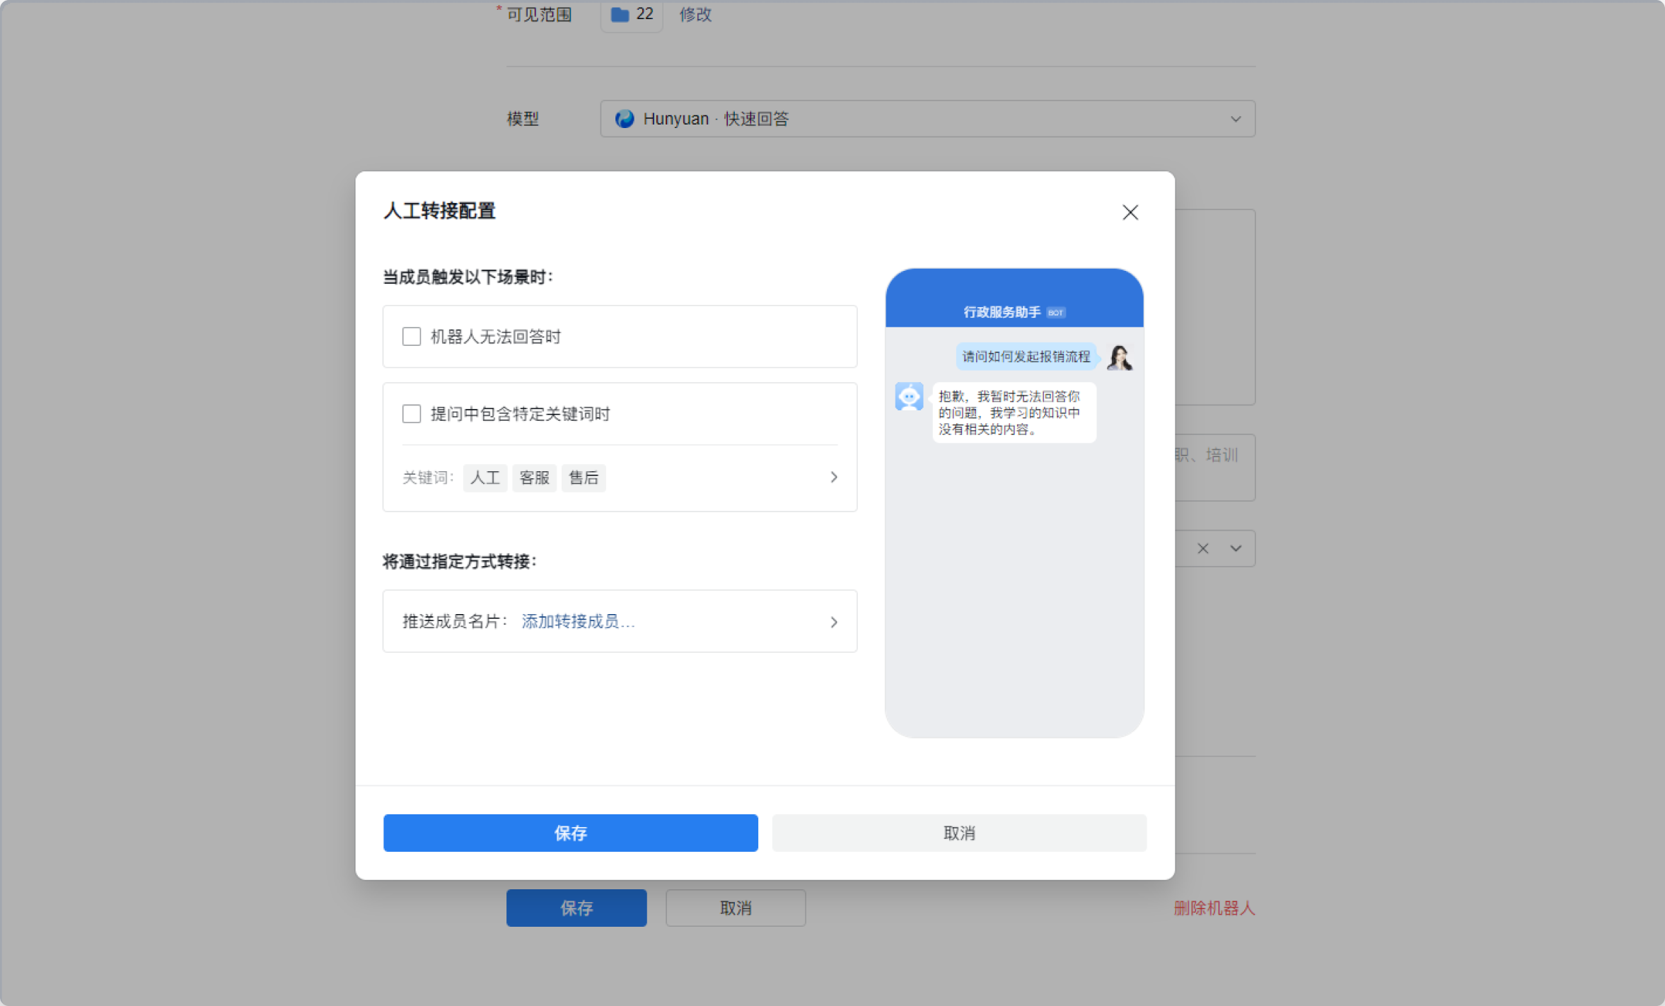
Task: Click the 人工 keyword tag
Action: coord(485,478)
